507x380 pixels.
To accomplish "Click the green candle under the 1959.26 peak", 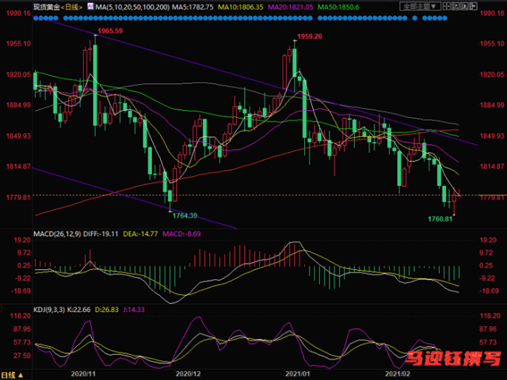I will click(x=295, y=63).
